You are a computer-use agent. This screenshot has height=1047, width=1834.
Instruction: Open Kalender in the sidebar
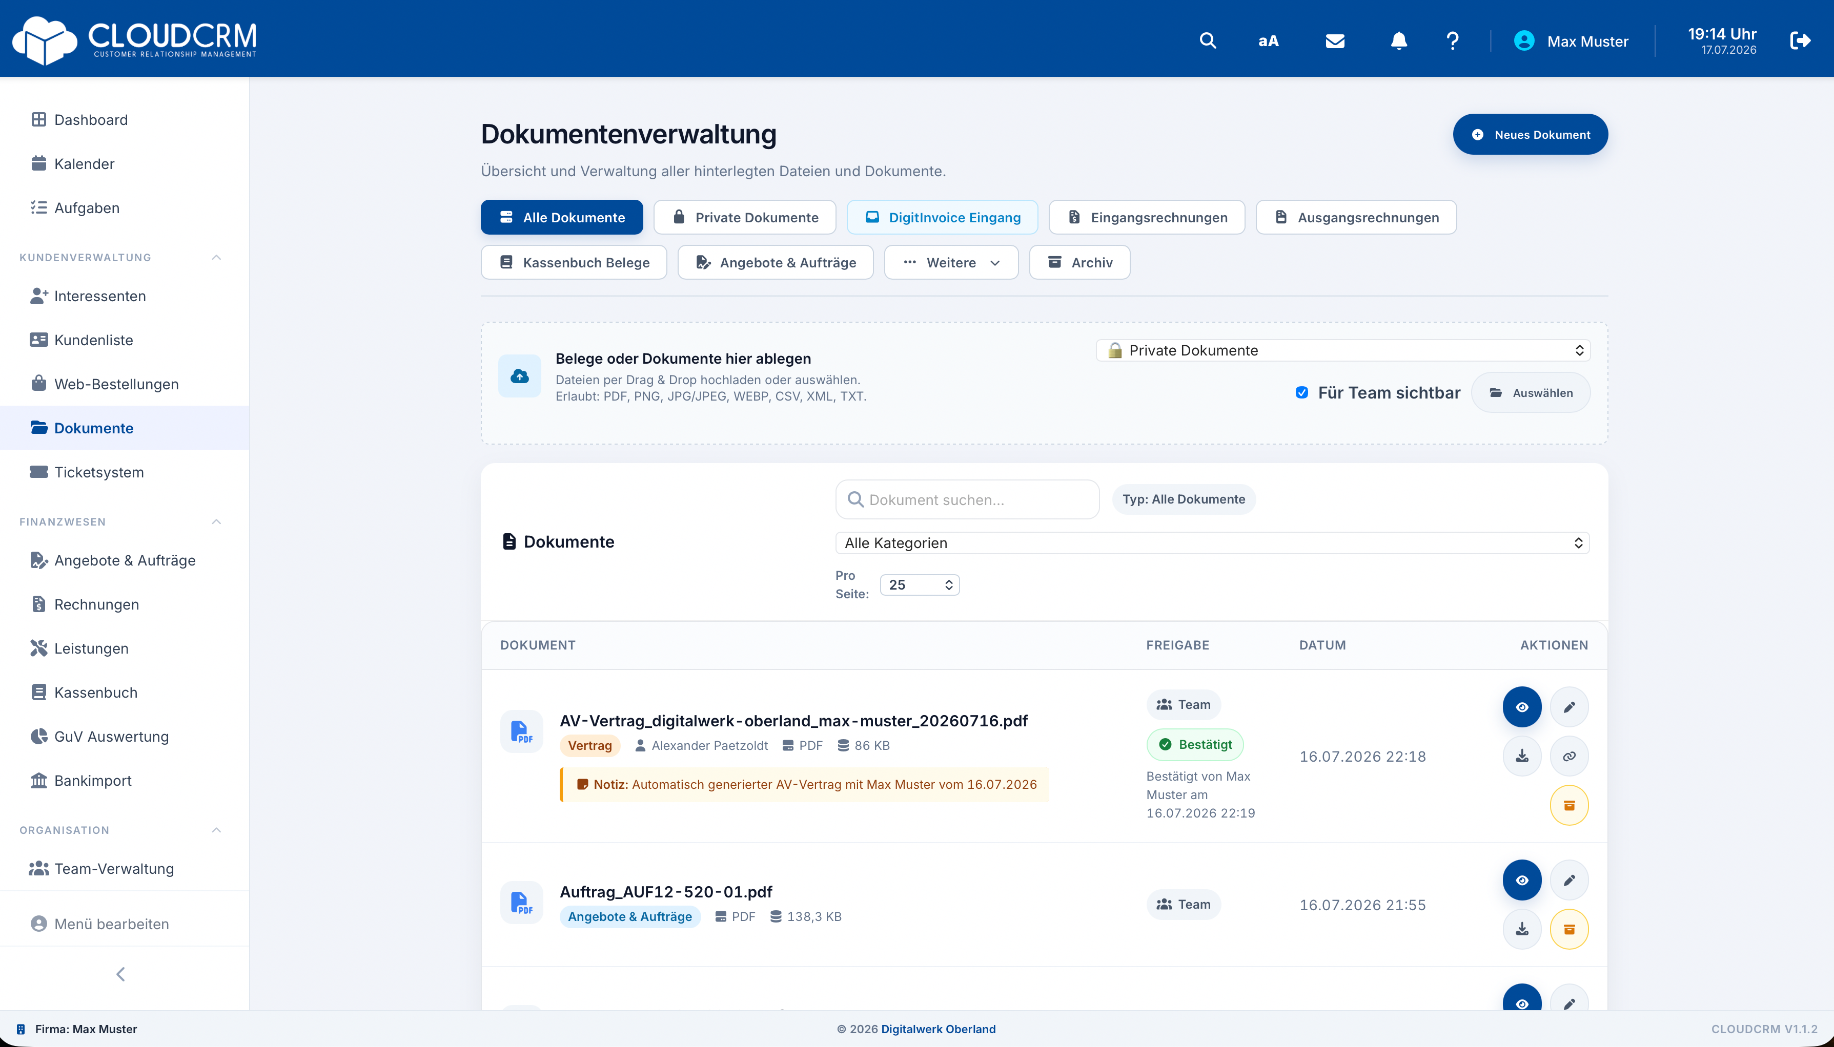pyautogui.click(x=125, y=164)
